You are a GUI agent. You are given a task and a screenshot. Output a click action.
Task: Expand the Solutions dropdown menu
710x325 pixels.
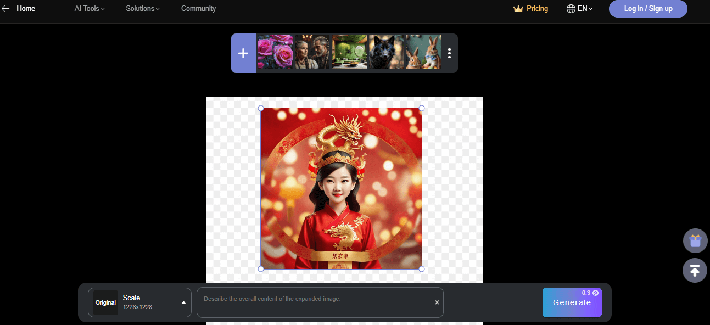143,9
